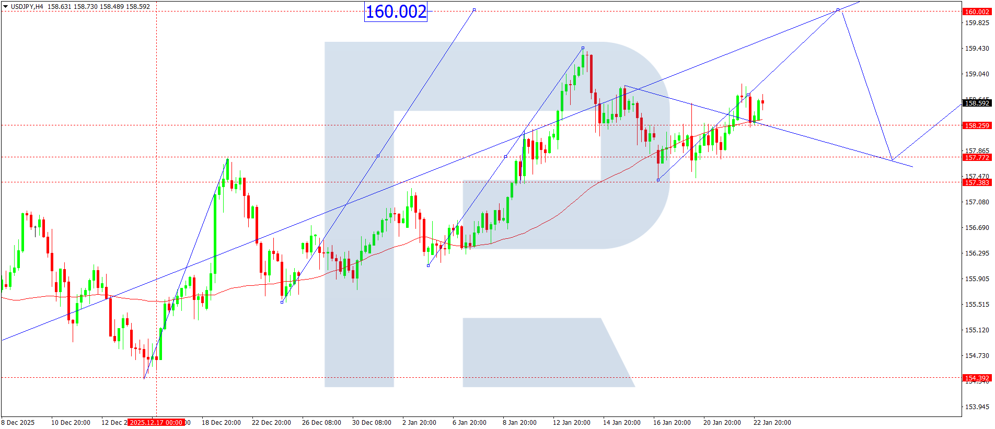Select trend line handle at the mid-January candle peak
Viewport: 995px width, 429px height.
tap(583, 48)
